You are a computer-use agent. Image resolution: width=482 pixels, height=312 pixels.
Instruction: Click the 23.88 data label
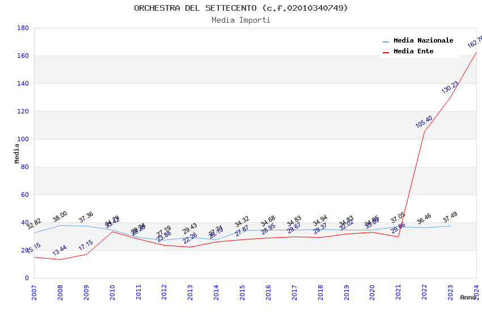click(x=164, y=236)
